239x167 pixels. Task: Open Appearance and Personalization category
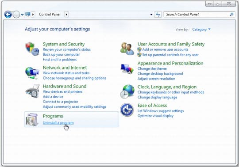[170, 63]
